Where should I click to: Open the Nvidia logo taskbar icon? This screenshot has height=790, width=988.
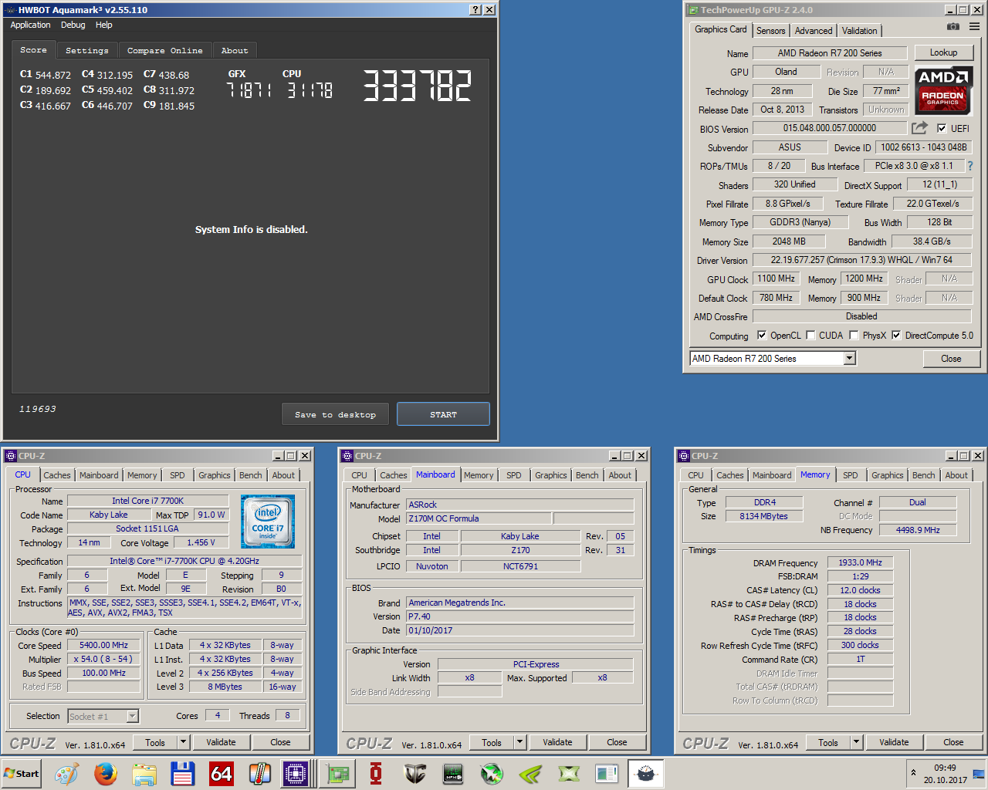coord(530,774)
